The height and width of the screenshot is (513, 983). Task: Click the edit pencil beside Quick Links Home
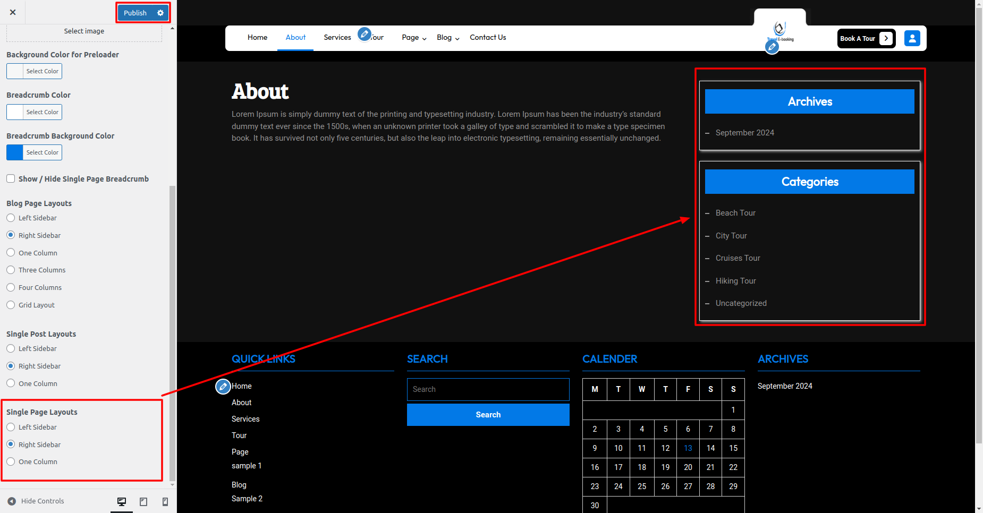(x=223, y=387)
